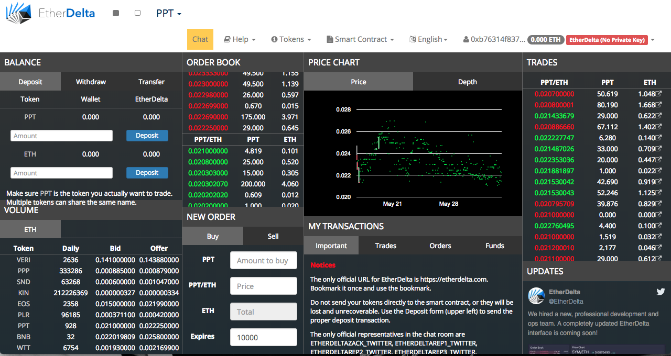Image resolution: width=671 pixels, height=356 pixels.
Task: Open the Chat panel
Action: tap(200, 39)
